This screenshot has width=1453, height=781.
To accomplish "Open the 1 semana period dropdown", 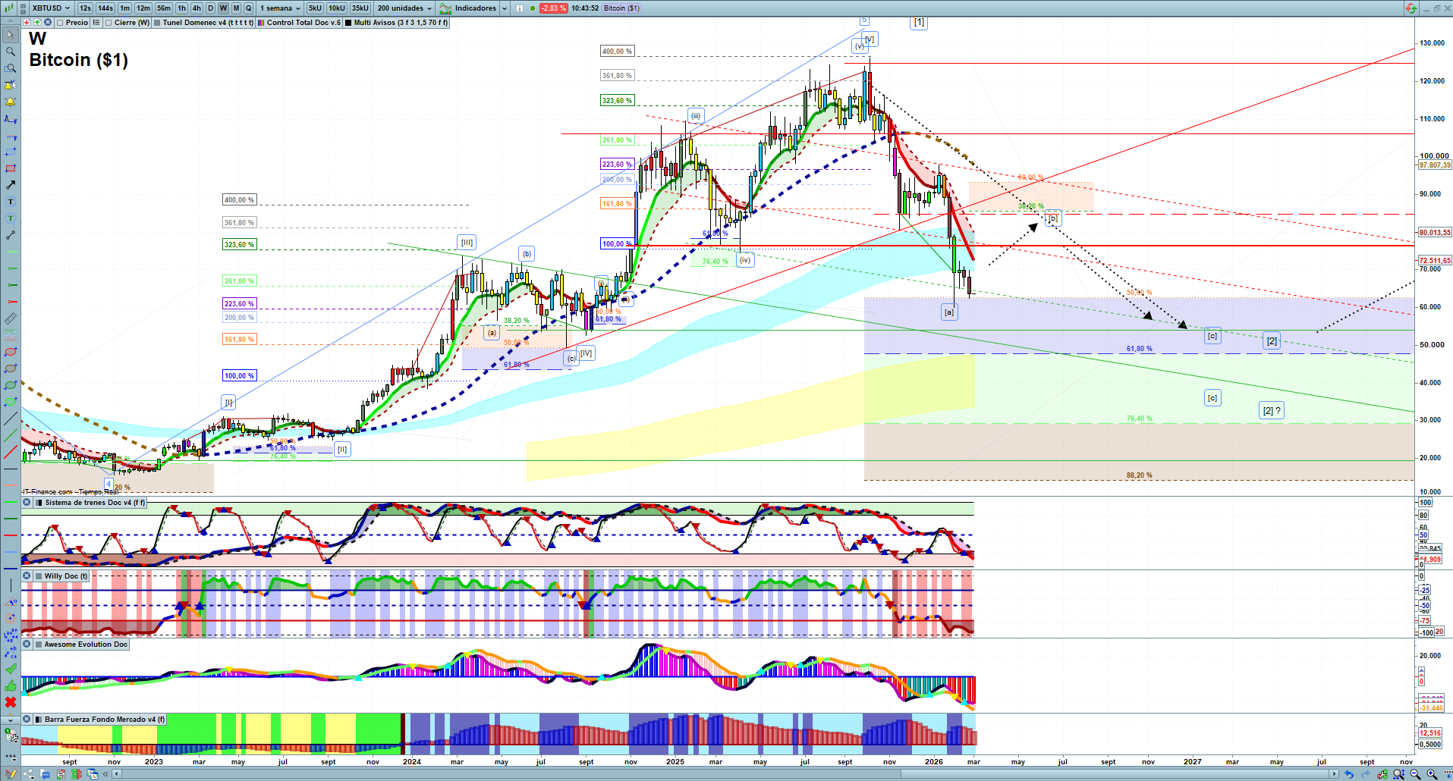I will [x=279, y=8].
